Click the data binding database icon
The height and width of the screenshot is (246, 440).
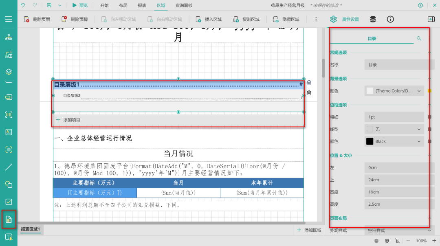[x=373, y=19]
